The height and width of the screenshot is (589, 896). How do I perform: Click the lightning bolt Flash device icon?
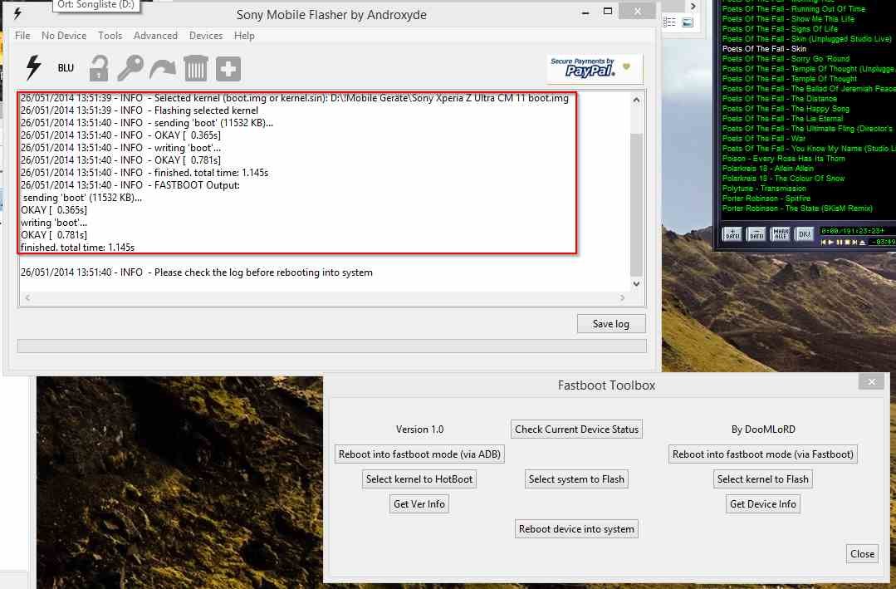point(34,68)
